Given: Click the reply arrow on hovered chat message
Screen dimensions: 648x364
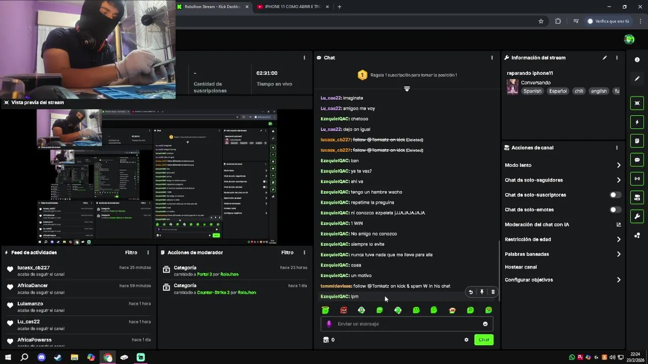Looking at the screenshot, I should [x=470, y=292].
